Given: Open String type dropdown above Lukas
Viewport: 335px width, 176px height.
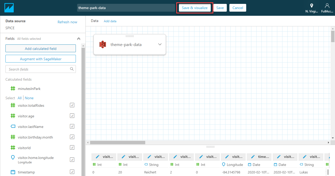Looking at the screenshot, I should pyautogui.click(x=307, y=165).
